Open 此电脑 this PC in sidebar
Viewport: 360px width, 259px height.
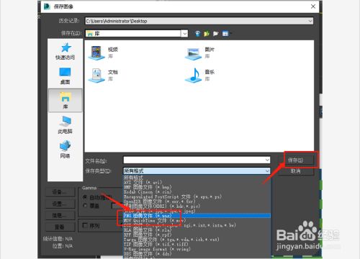point(66,125)
